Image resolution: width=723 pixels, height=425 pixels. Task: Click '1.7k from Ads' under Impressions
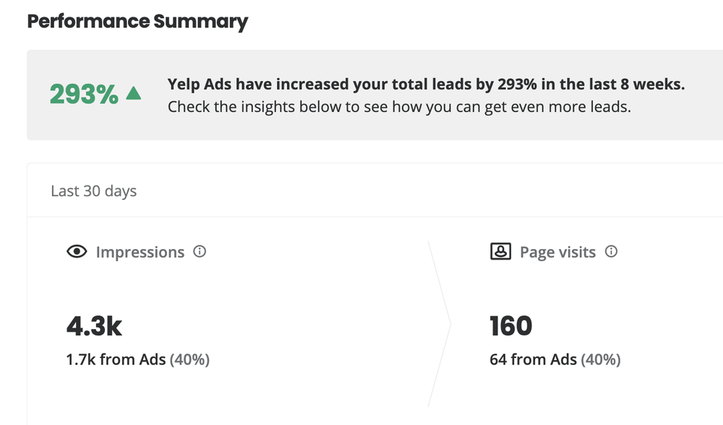point(116,359)
